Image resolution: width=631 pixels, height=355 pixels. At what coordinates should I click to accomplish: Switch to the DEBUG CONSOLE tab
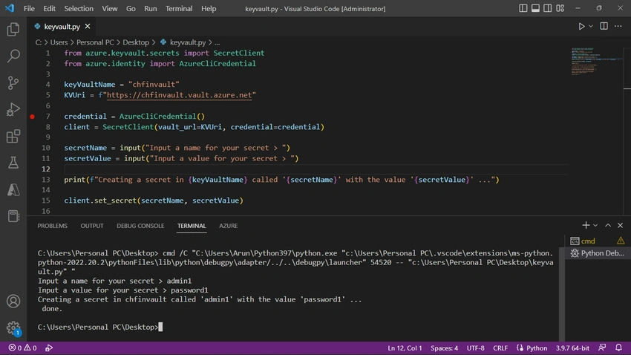140,226
